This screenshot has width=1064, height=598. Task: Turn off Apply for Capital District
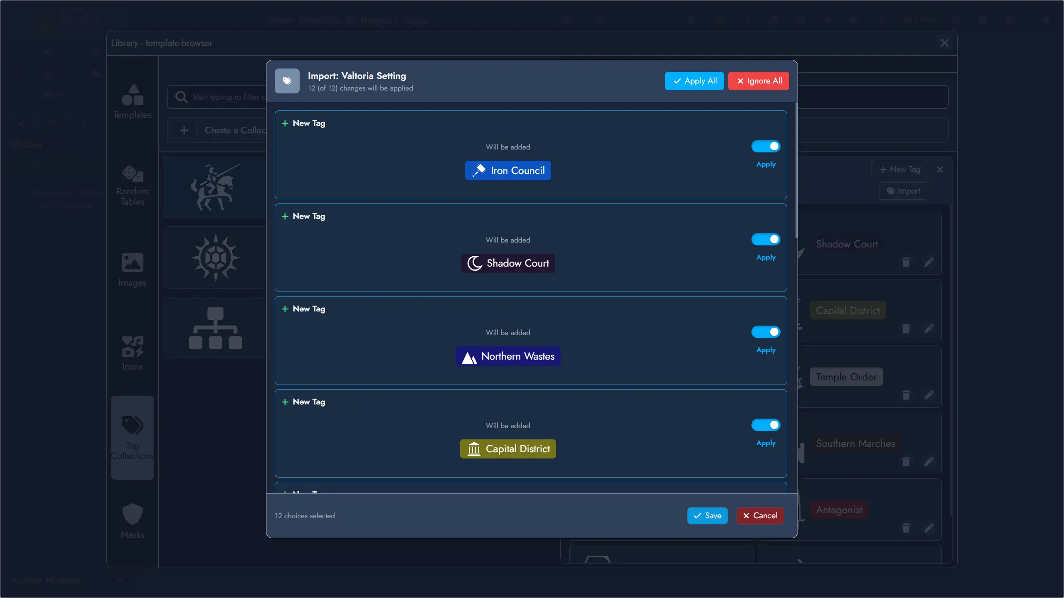765,425
